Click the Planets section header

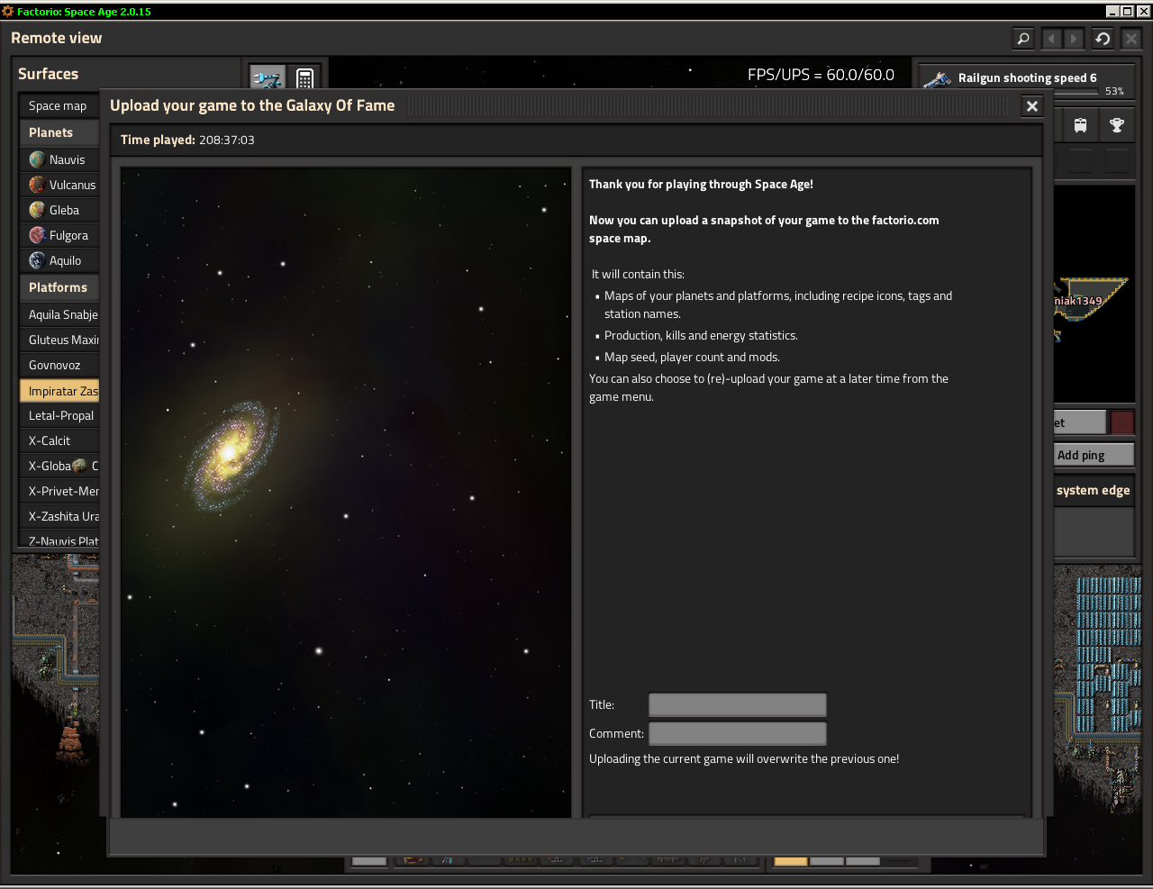coord(59,132)
